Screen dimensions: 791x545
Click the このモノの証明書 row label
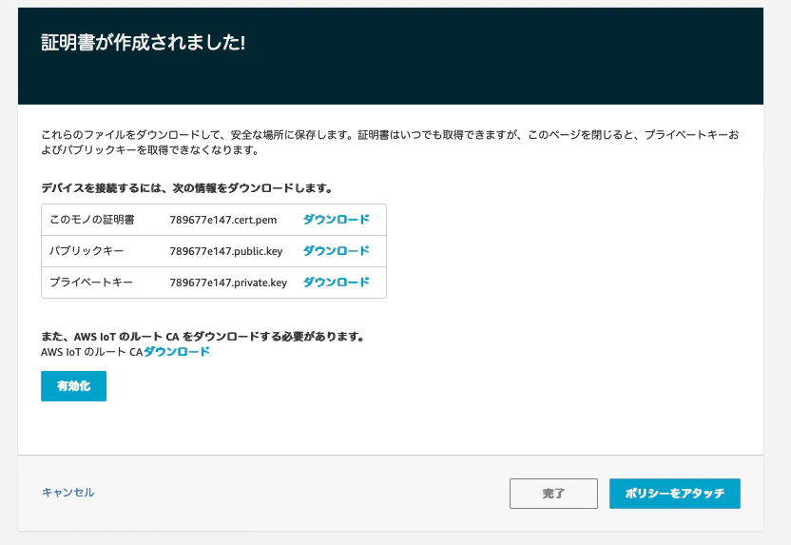pyautogui.click(x=92, y=220)
